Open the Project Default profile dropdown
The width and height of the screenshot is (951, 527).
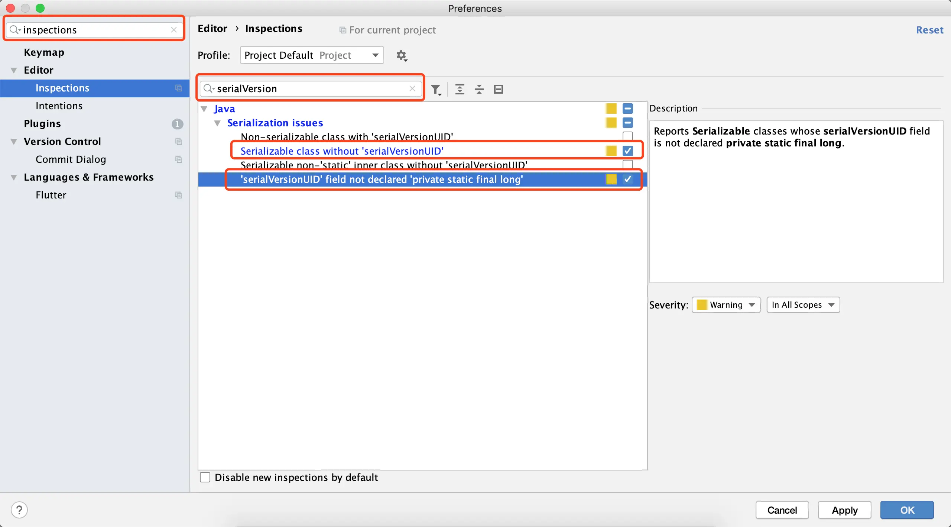point(311,55)
